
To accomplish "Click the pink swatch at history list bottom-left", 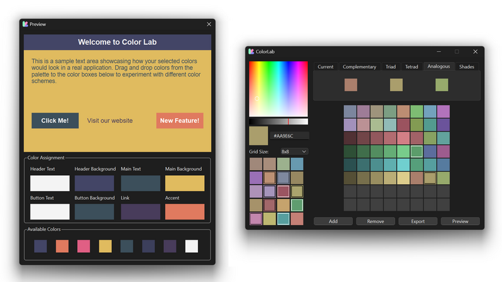I will pos(256,219).
